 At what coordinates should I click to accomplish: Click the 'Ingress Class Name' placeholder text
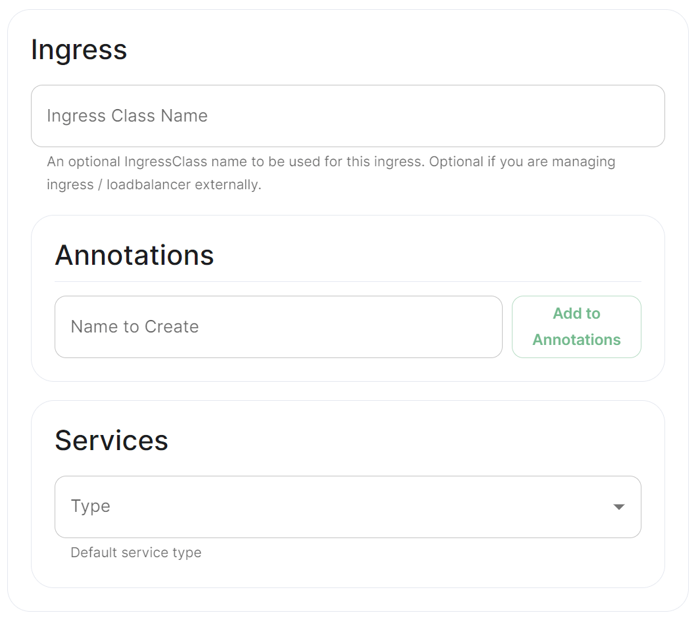coord(127,116)
